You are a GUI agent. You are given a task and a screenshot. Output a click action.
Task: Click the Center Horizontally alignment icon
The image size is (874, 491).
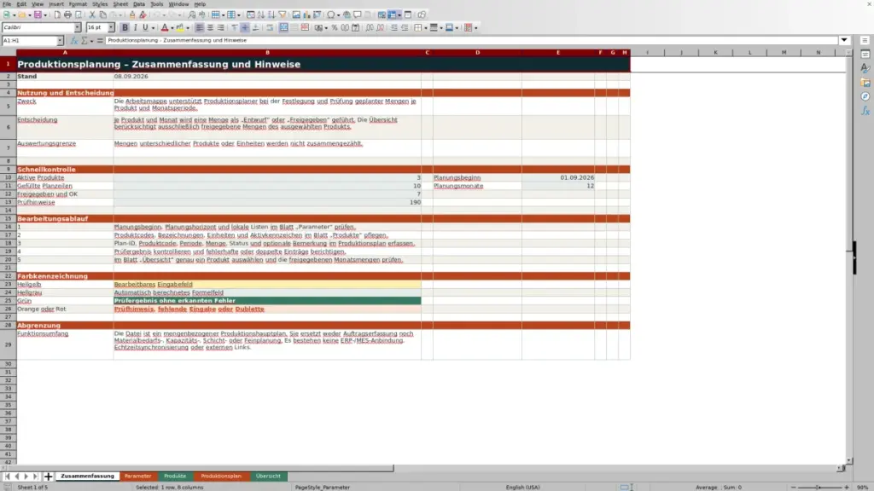click(x=210, y=27)
